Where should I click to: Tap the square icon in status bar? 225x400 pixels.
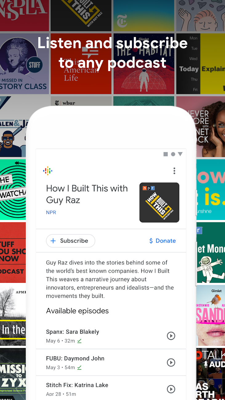(x=166, y=154)
